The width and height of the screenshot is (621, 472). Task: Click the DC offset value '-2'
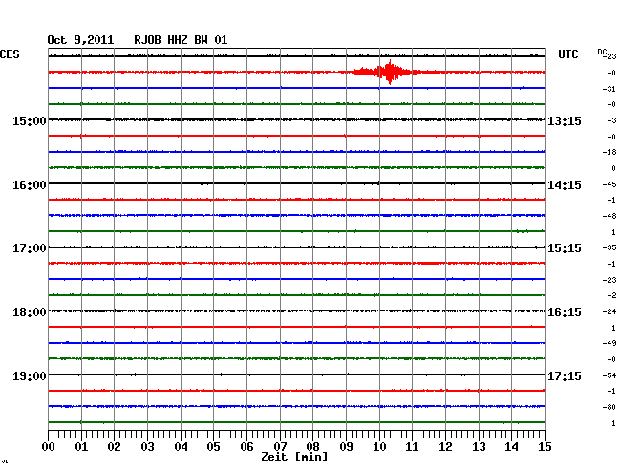[x=612, y=295]
